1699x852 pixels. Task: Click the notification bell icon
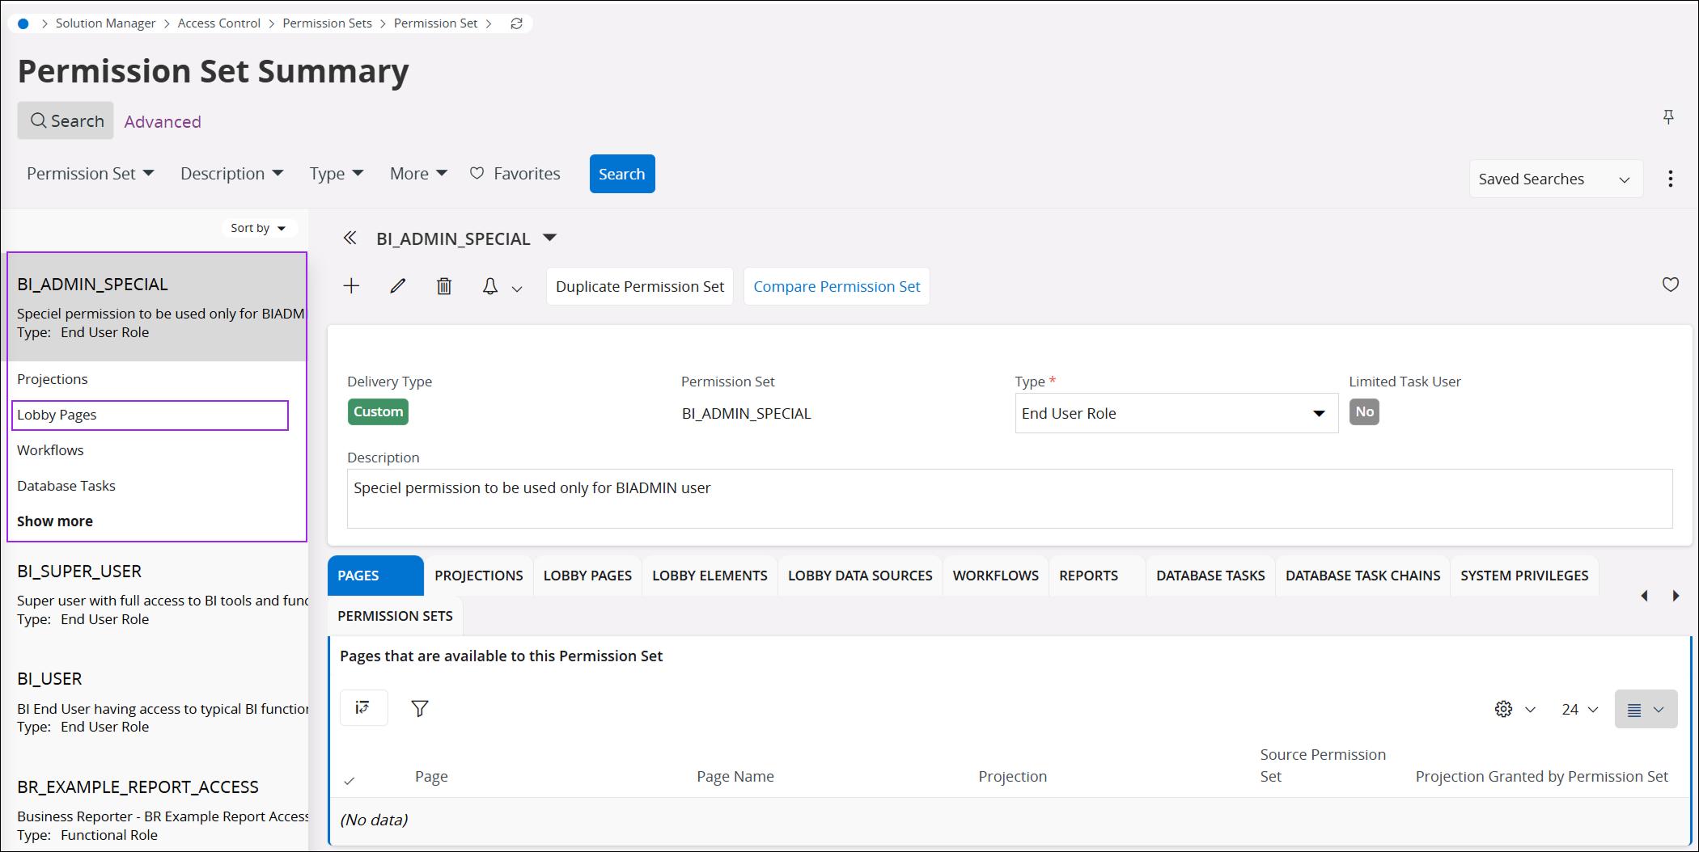490,286
